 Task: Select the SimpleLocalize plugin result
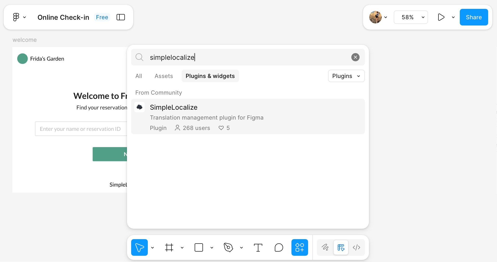(x=248, y=116)
